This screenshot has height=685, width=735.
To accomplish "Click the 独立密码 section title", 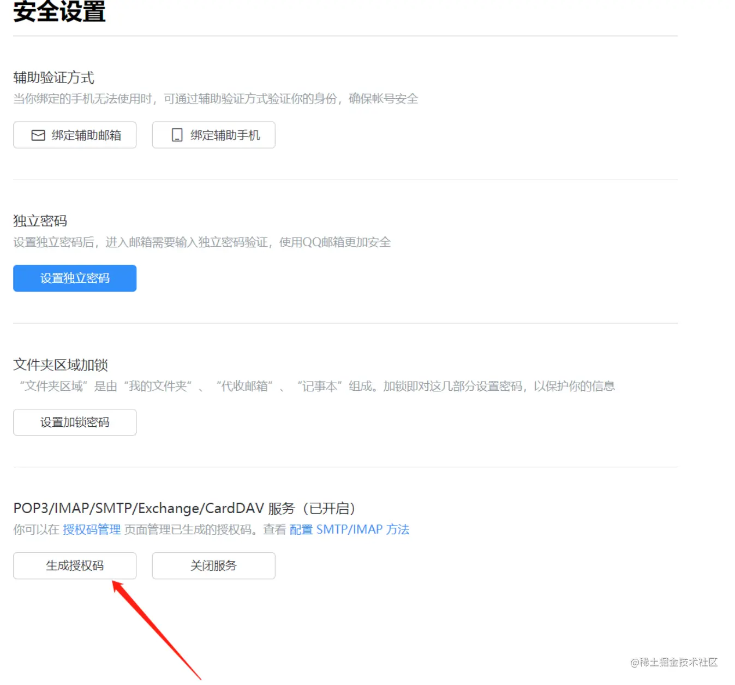I will (40, 221).
